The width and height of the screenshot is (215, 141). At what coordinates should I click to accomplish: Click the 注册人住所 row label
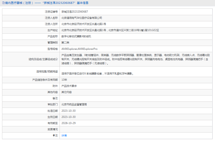pyautogui.click(x=51, y=24)
